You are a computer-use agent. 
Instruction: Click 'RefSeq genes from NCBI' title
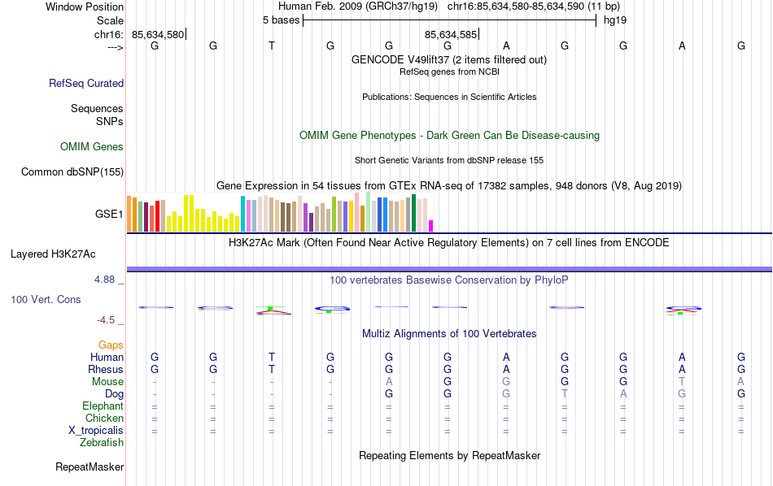tap(449, 72)
